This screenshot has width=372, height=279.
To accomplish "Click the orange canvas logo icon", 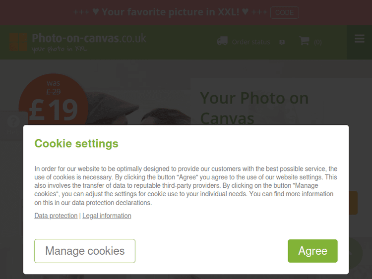I will [19, 42].
